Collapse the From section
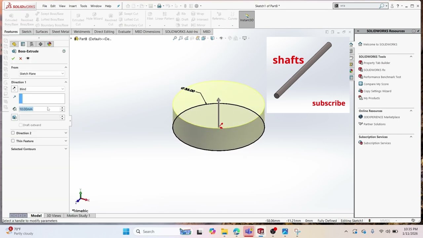 (66, 67)
